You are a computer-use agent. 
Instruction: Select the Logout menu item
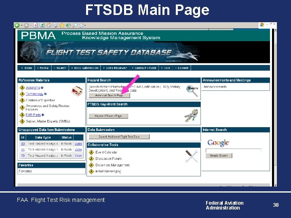(x=181, y=68)
